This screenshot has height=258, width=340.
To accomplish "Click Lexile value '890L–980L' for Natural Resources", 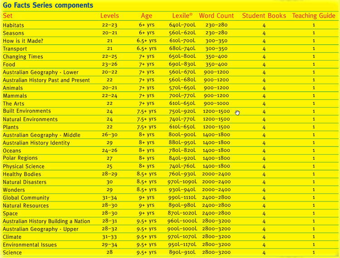I will pyautogui.click(x=182, y=205).
